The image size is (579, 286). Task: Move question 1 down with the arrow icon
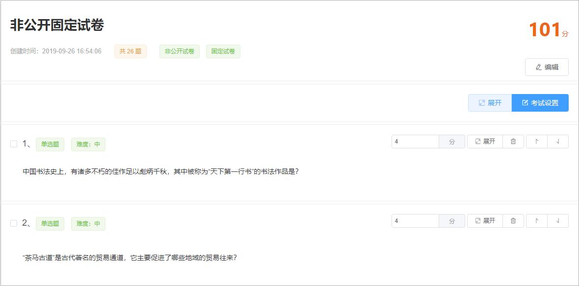coord(558,141)
